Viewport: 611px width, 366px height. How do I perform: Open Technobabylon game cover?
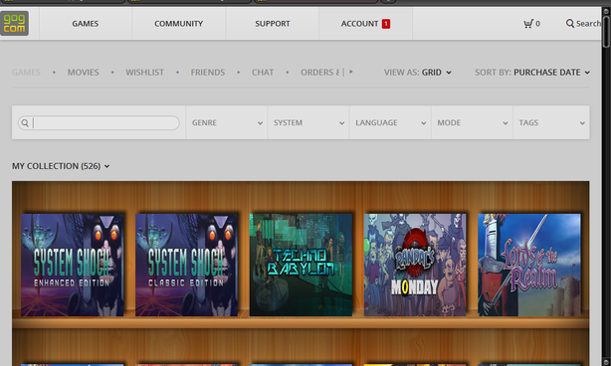[x=301, y=265]
